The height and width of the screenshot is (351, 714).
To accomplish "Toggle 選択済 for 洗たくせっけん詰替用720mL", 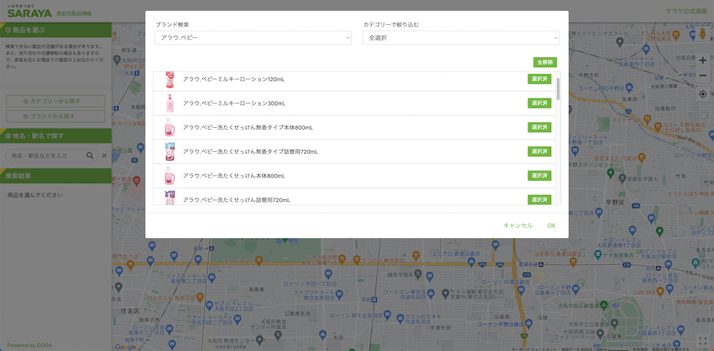I will pos(540,200).
